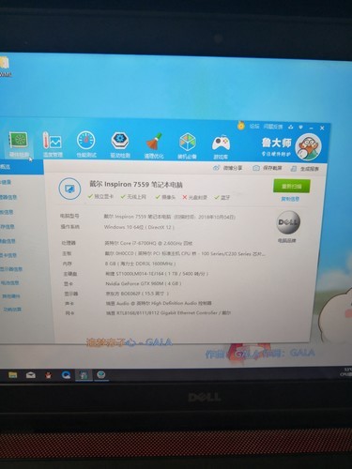This screenshot has width=352, height=469.
Task: Click the 'Gigabit Ethernet Controller' network card value
Action: 168,312
